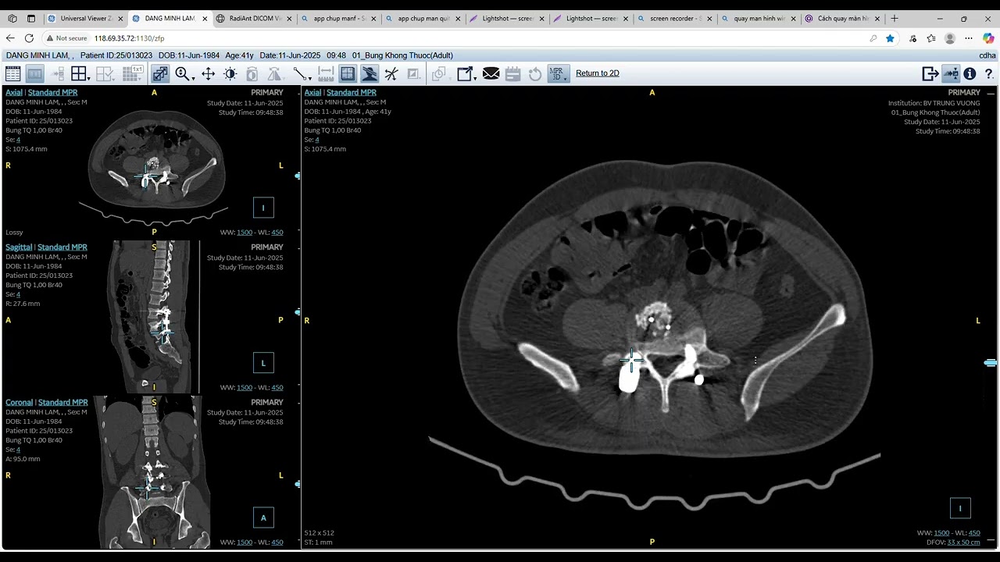Select the pan move tool

pyautogui.click(x=208, y=73)
